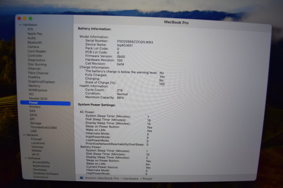Select PCI in the sidebar
Viewport: 283px width, 188px height.
(31, 94)
